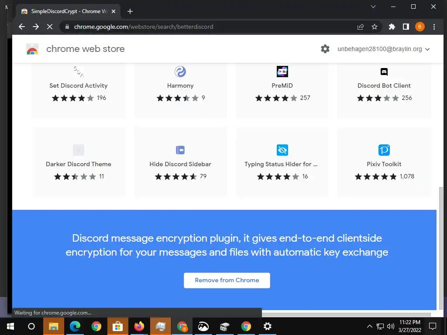Toggle Chrome side panel
The height and width of the screenshot is (335, 447).
click(x=406, y=27)
